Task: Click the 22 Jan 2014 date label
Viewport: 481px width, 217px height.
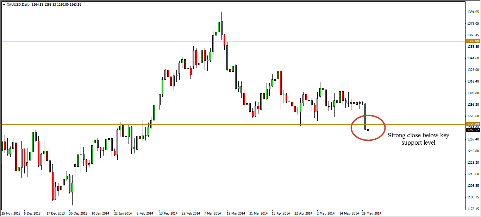Action: pyautogui.click(x=123, y=213)
